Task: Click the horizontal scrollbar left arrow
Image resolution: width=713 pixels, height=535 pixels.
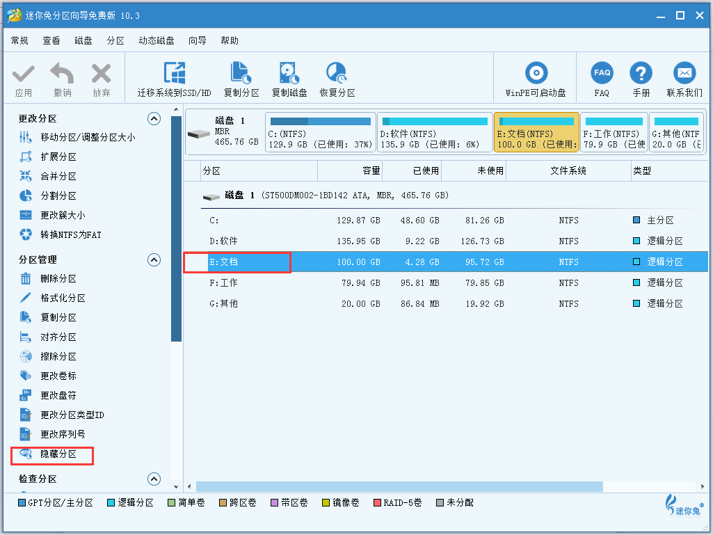Action: click(x=189, y=486)
